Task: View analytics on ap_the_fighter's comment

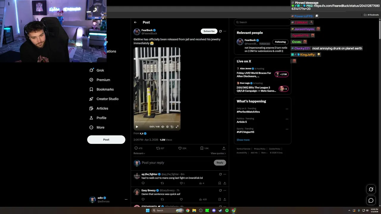Action: [202, 183]
